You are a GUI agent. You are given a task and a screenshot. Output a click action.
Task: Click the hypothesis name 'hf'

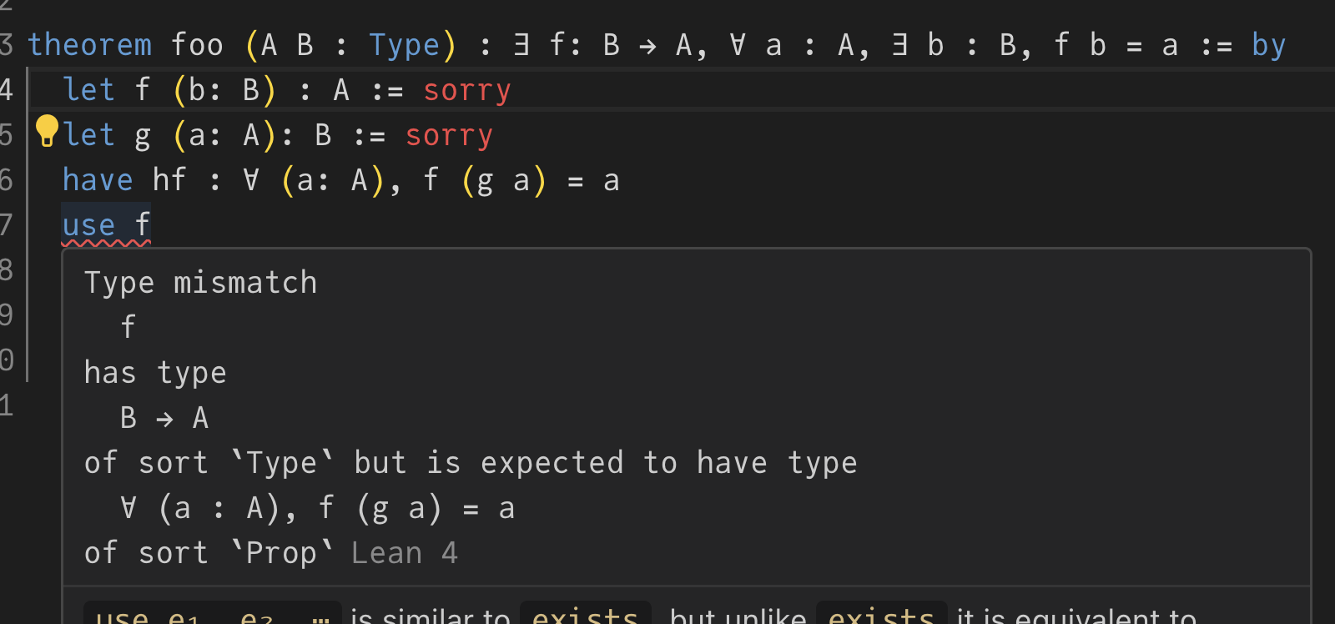pyautogui.click(x=169, y=180)
